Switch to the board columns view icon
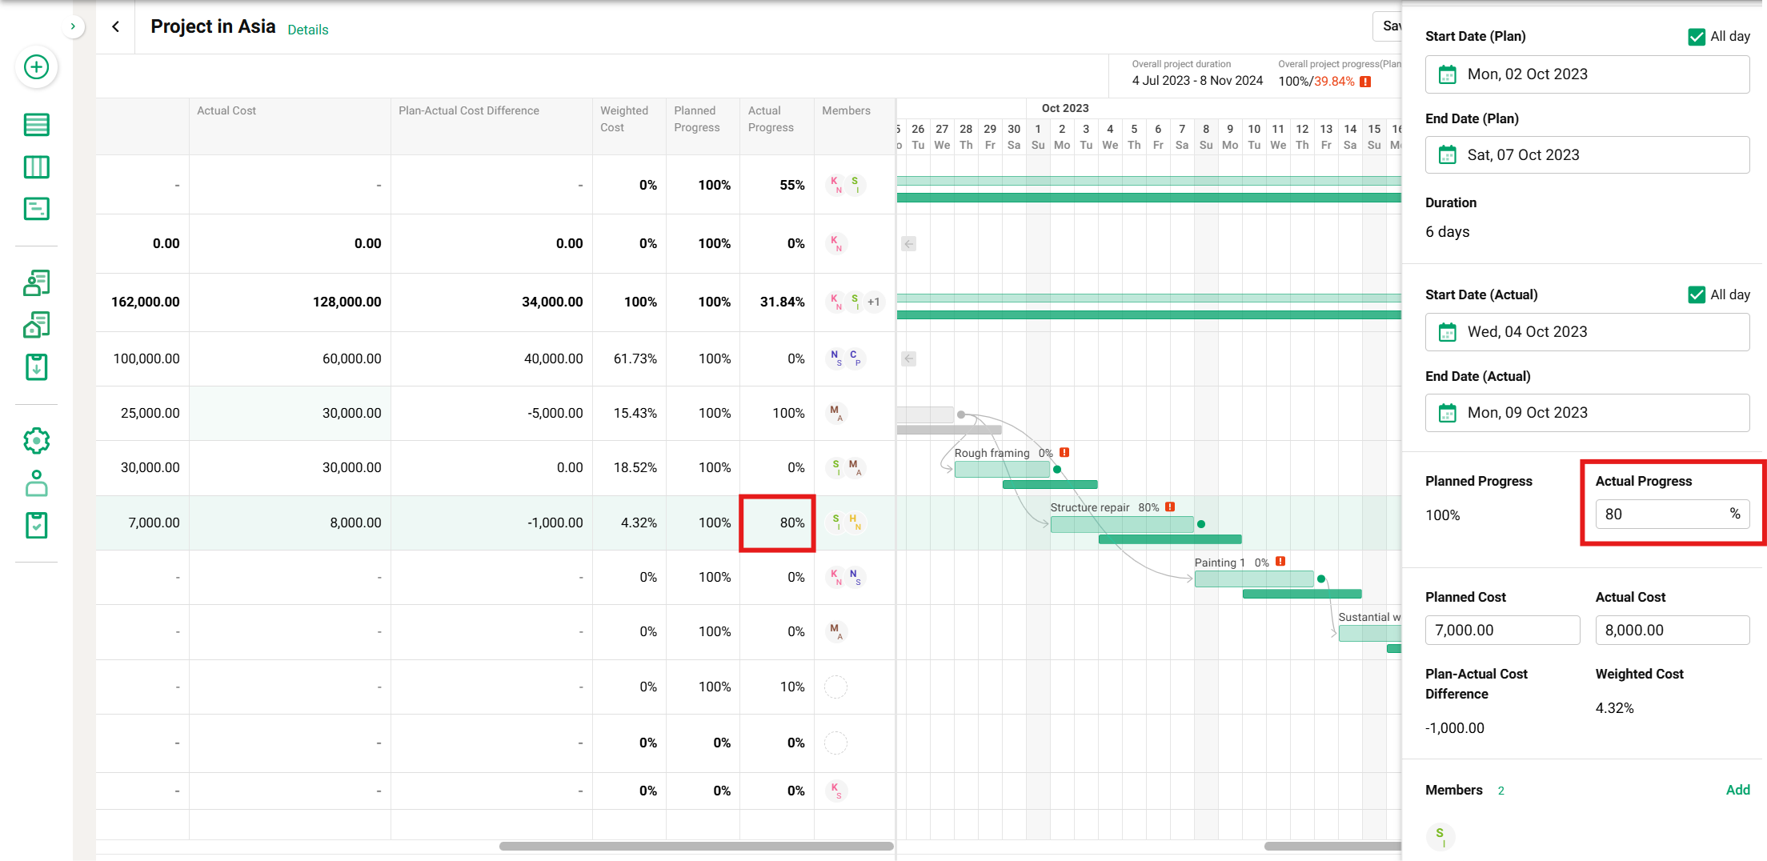The width and height of the screenshot is (1767, 861). pos(36,167)
